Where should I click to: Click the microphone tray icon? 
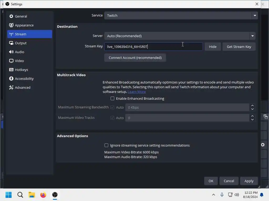click(222, 195)
